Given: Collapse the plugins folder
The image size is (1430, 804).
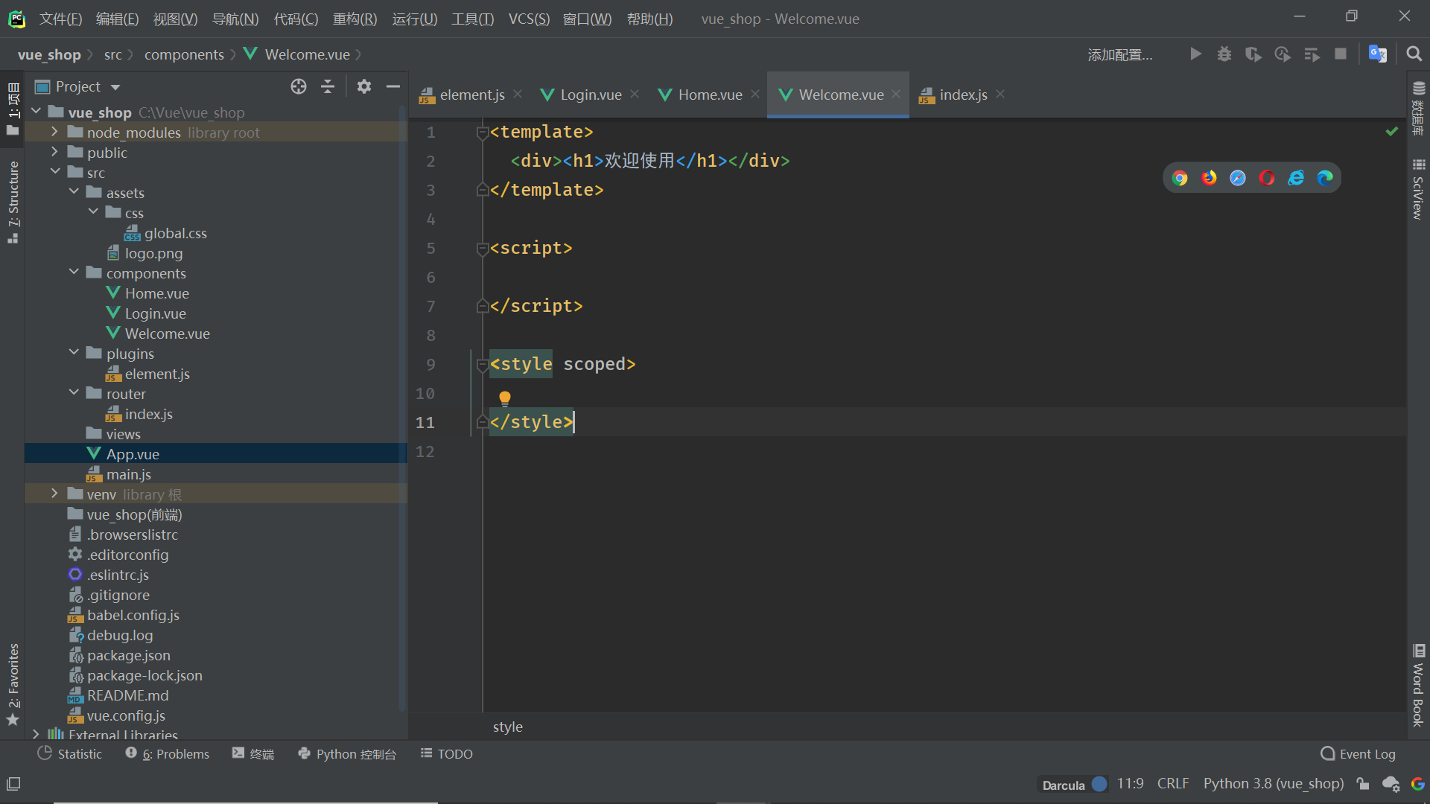Looking at the screenshot, I should pyautogui.click(x=74, y=353).
